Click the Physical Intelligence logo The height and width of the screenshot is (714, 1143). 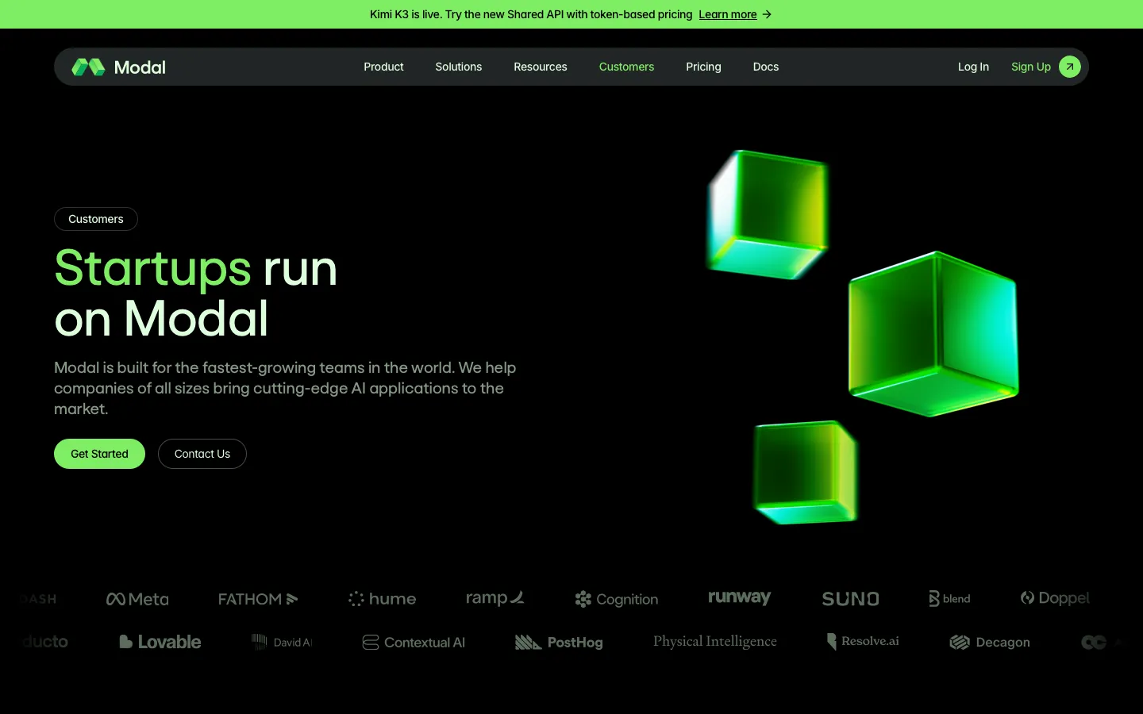point(715,641)
